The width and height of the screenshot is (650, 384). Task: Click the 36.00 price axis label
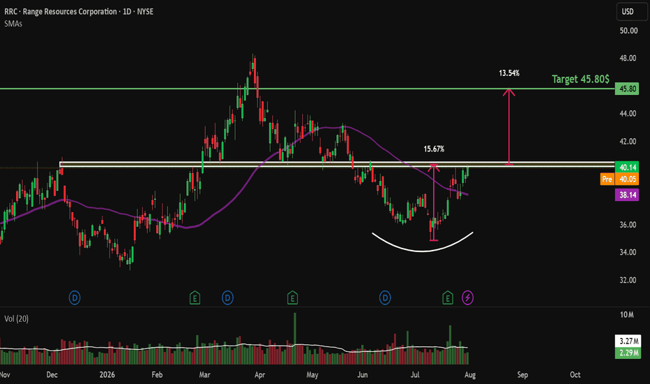tap(628, 225)
